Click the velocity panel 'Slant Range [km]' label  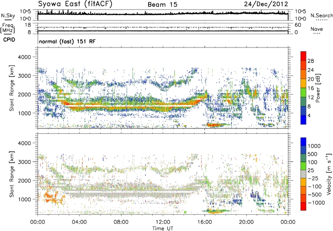click(x=12, y=174)
